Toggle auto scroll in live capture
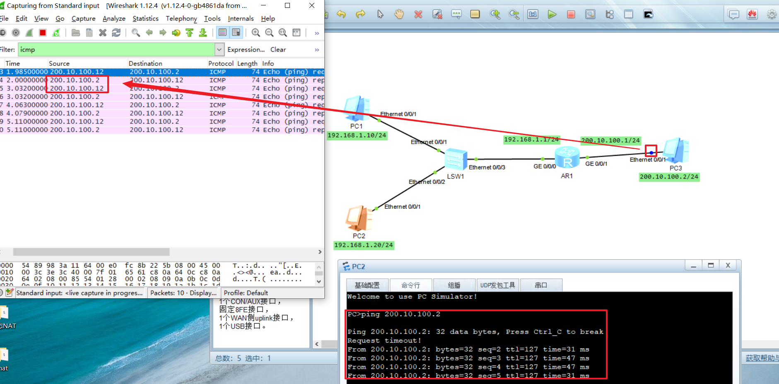Viewport: 779px width, 384px height. (236, 32)
